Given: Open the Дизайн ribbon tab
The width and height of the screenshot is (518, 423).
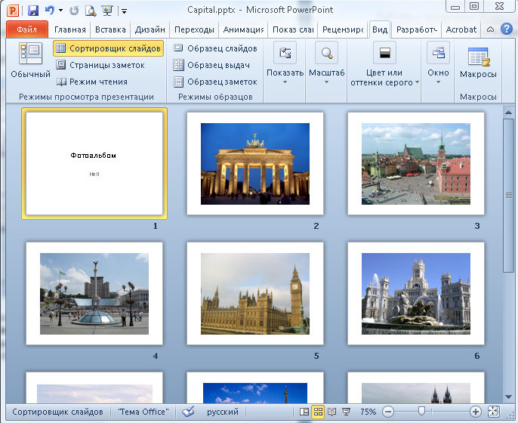Looking at the screenshot, I should 150,29.
